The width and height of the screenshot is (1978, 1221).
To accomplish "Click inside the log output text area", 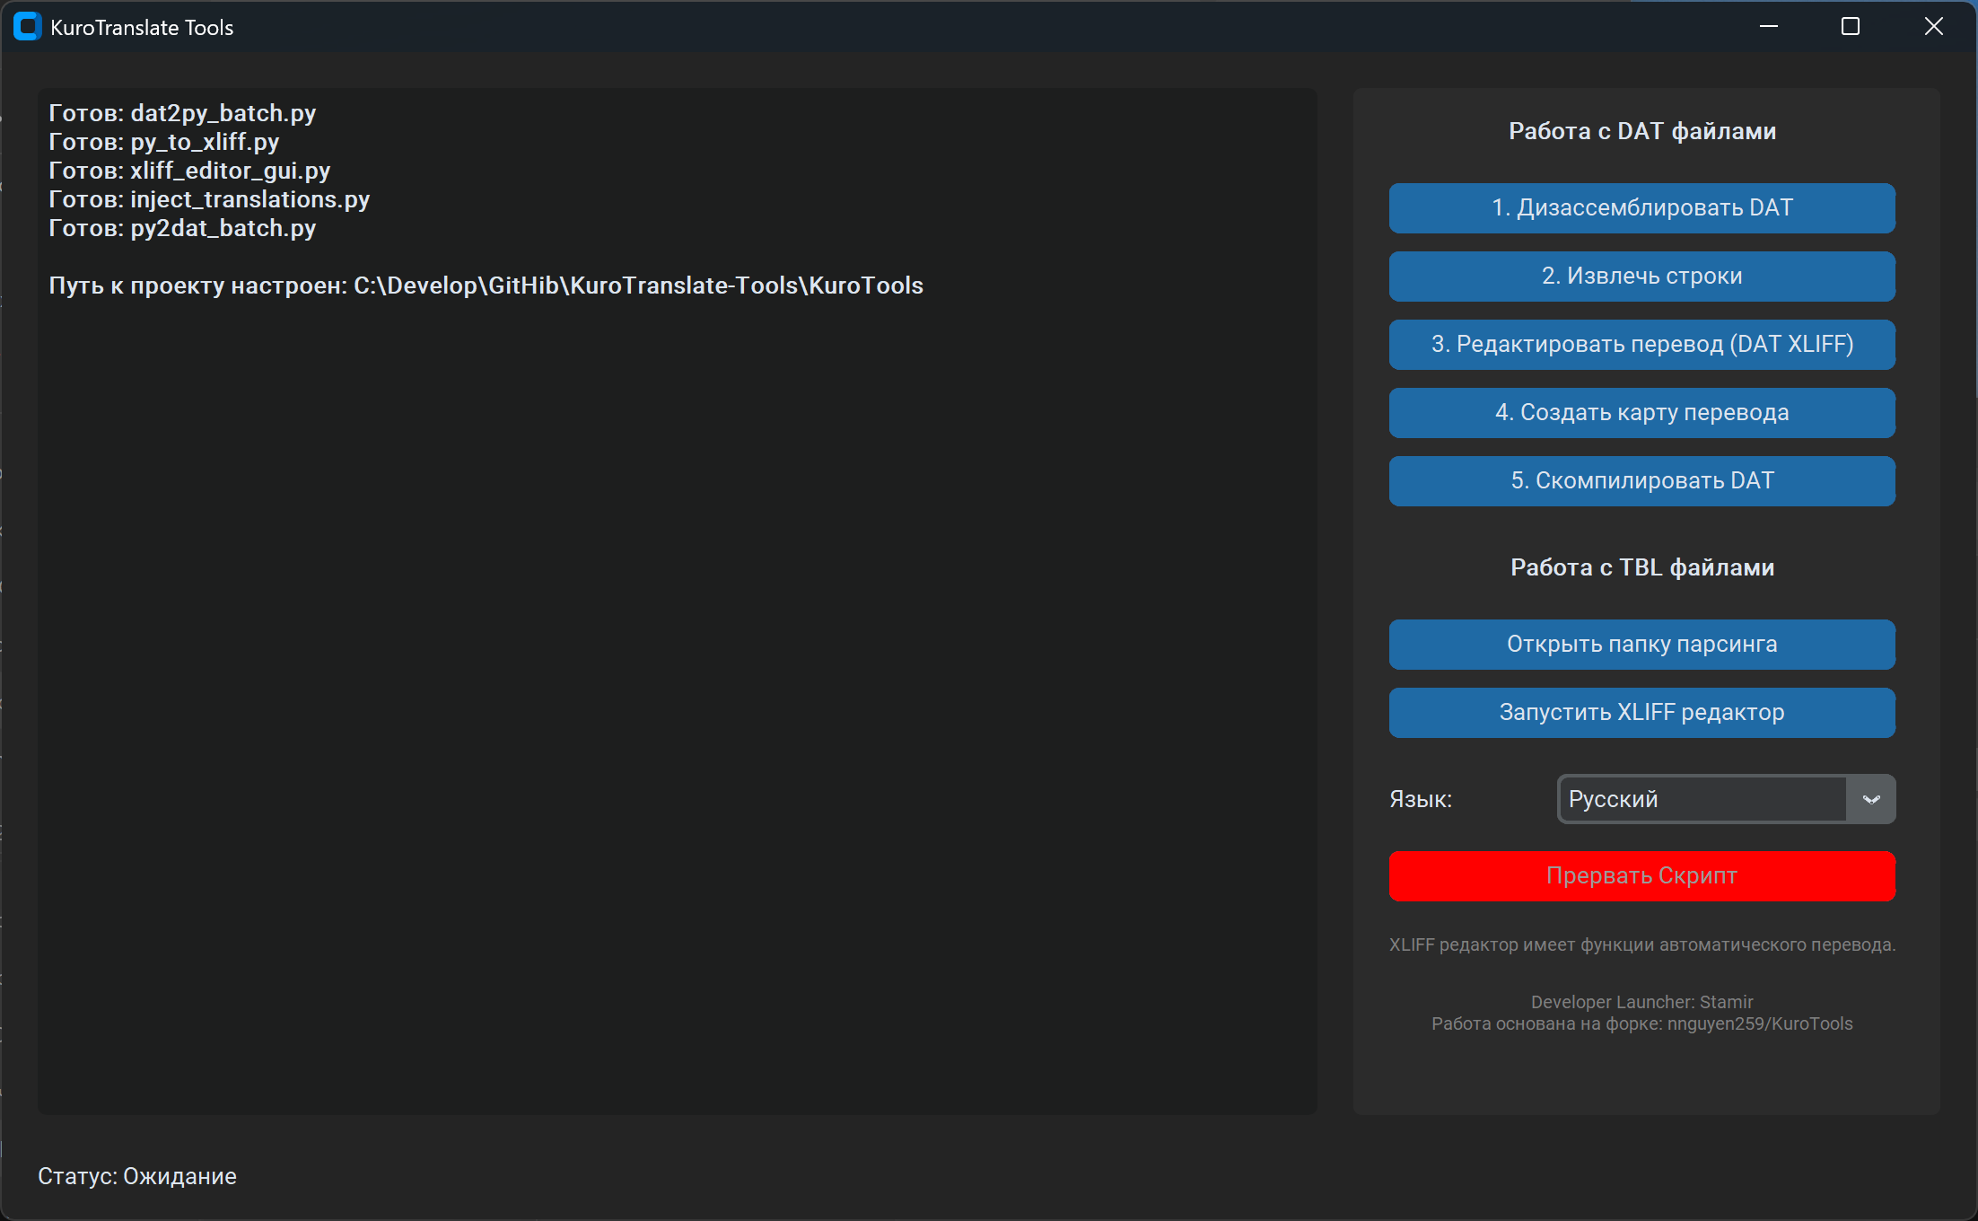I will click(677, 682).
